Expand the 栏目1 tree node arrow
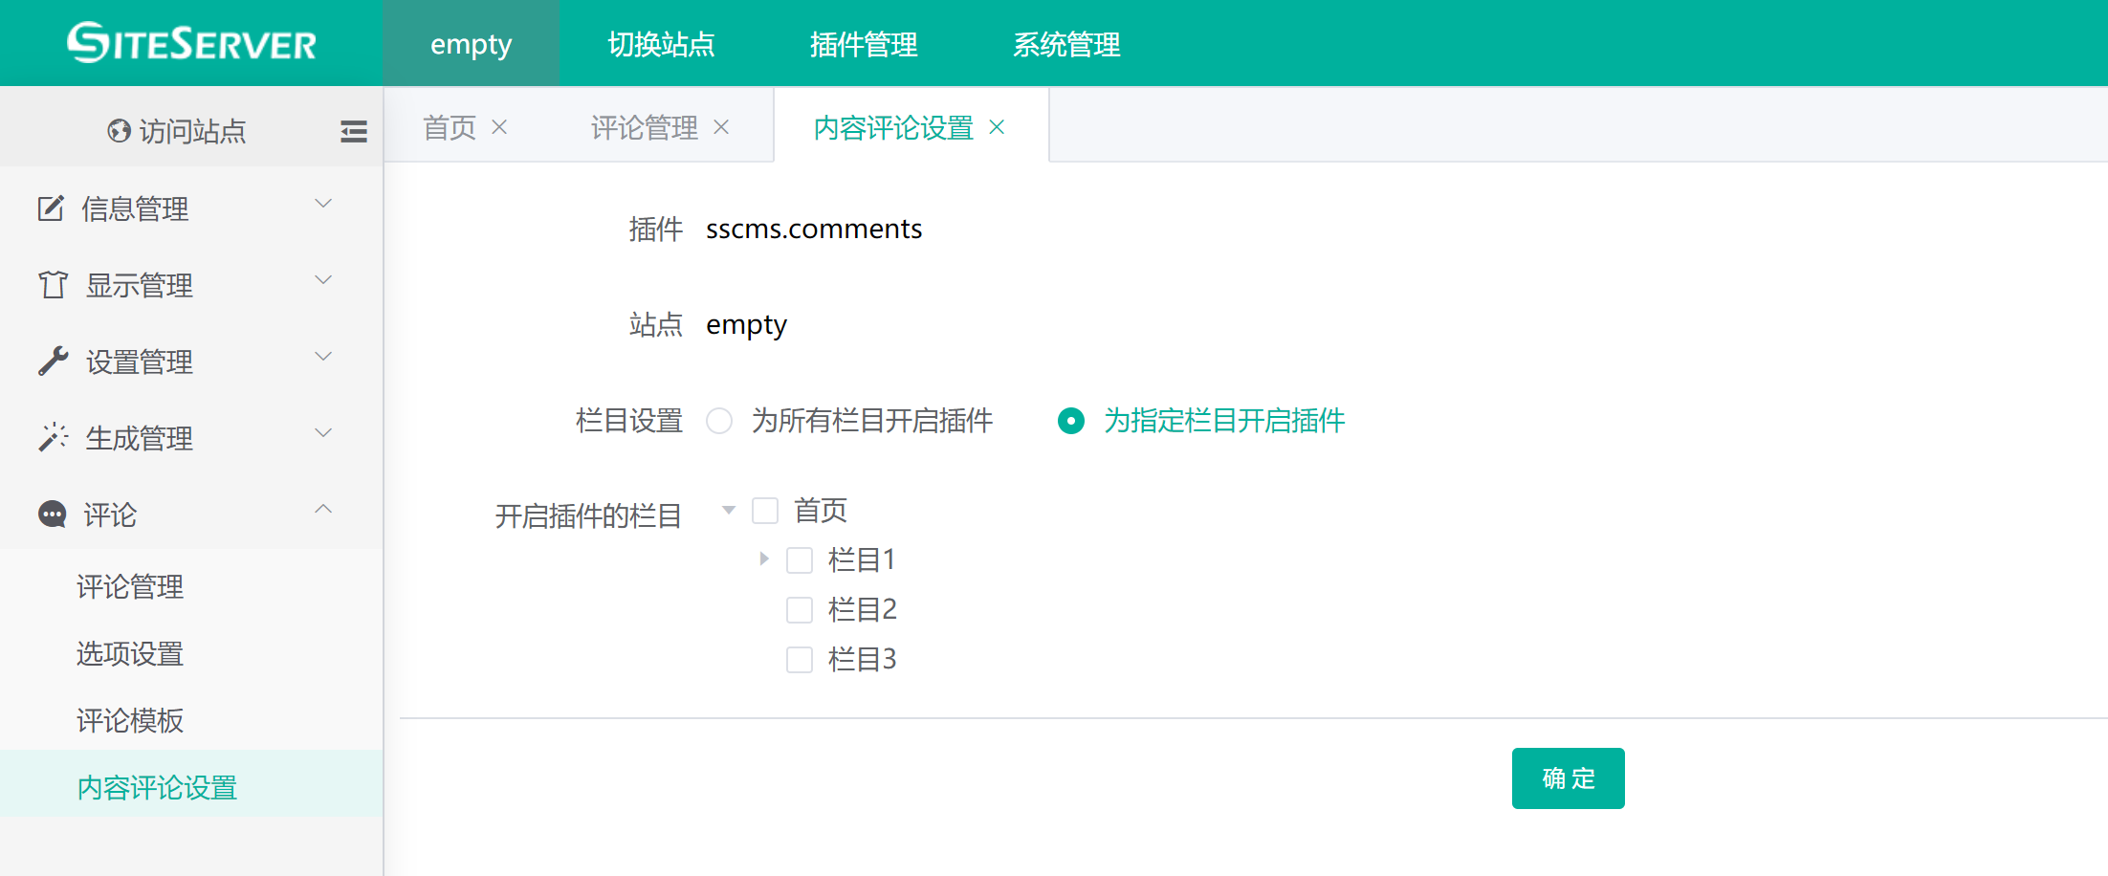 tap(763, 558)
